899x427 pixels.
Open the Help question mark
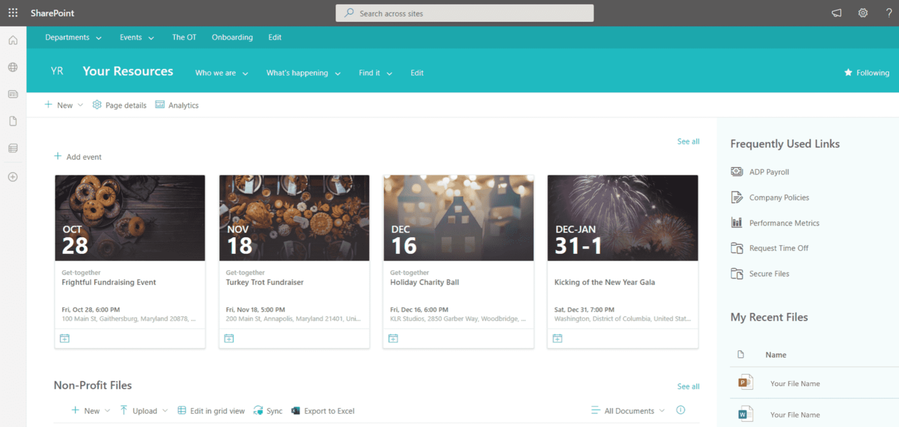coord(889,13)
